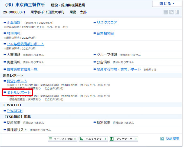This screenshot has width=184, height=148.
Task: Click the arrow bullet beside T-WATCH link
Action: pos(5,111)
